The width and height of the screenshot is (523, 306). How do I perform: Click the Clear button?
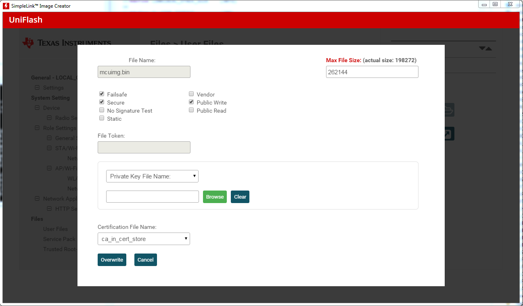pos(240,197)
